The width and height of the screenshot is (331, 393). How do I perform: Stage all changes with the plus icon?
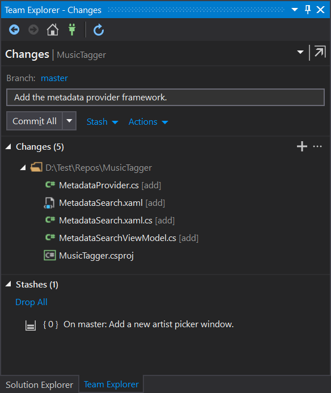tap(302, 146)
